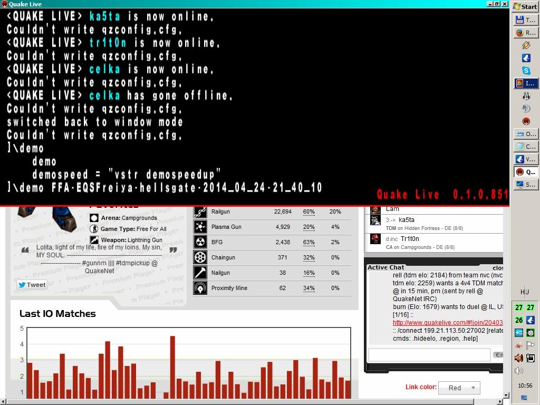This screenshot has width=540, height=405.
Task: Click the vertical scrollbar down arrow
Action: (506, 395)
